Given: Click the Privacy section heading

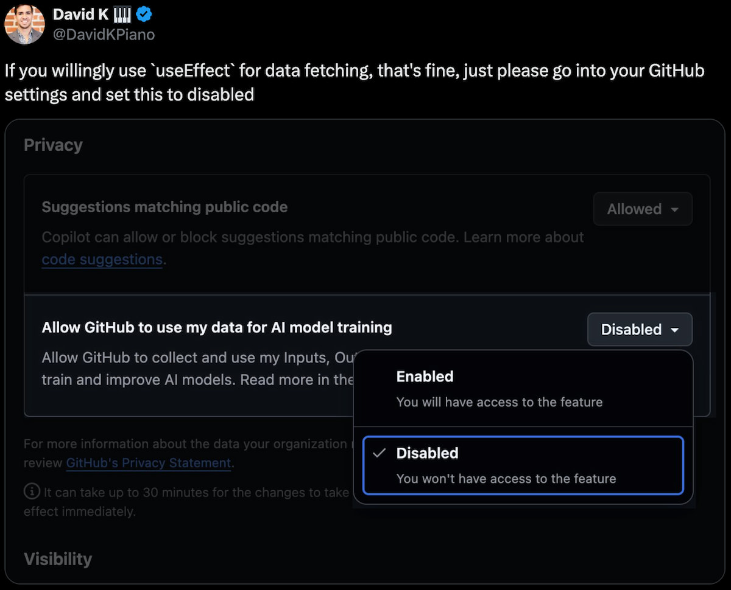Looking at the screenshot, I should (53, 145).
